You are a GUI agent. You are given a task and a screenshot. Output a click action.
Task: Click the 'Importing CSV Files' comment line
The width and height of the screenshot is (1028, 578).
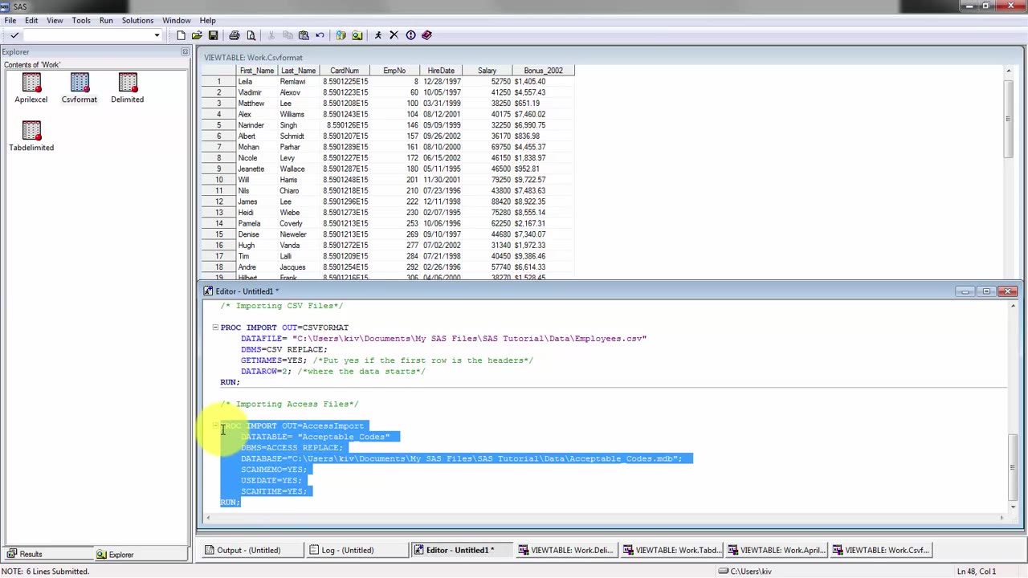coord(282,306)
